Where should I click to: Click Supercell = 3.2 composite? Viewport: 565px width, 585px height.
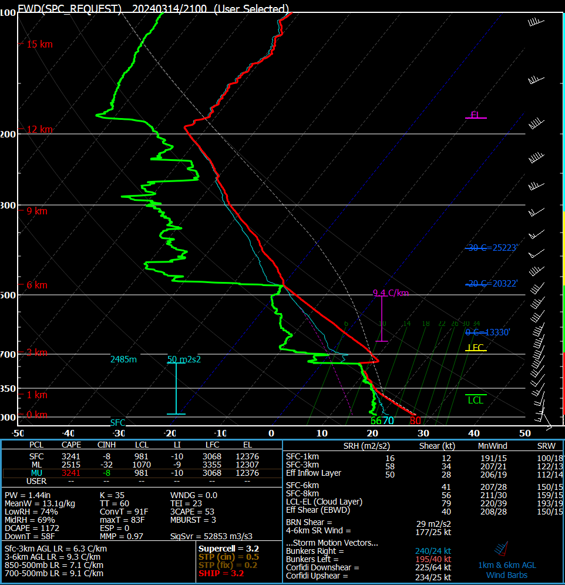(229, 549)
